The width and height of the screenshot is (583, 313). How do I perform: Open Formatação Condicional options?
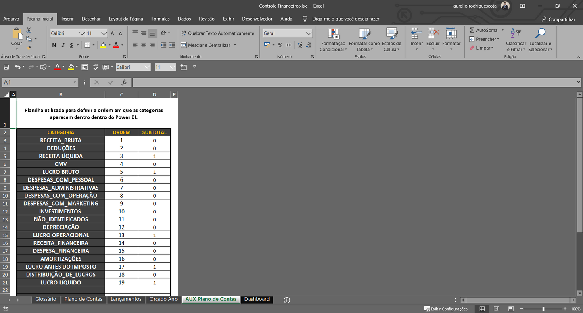coord(333,39)
